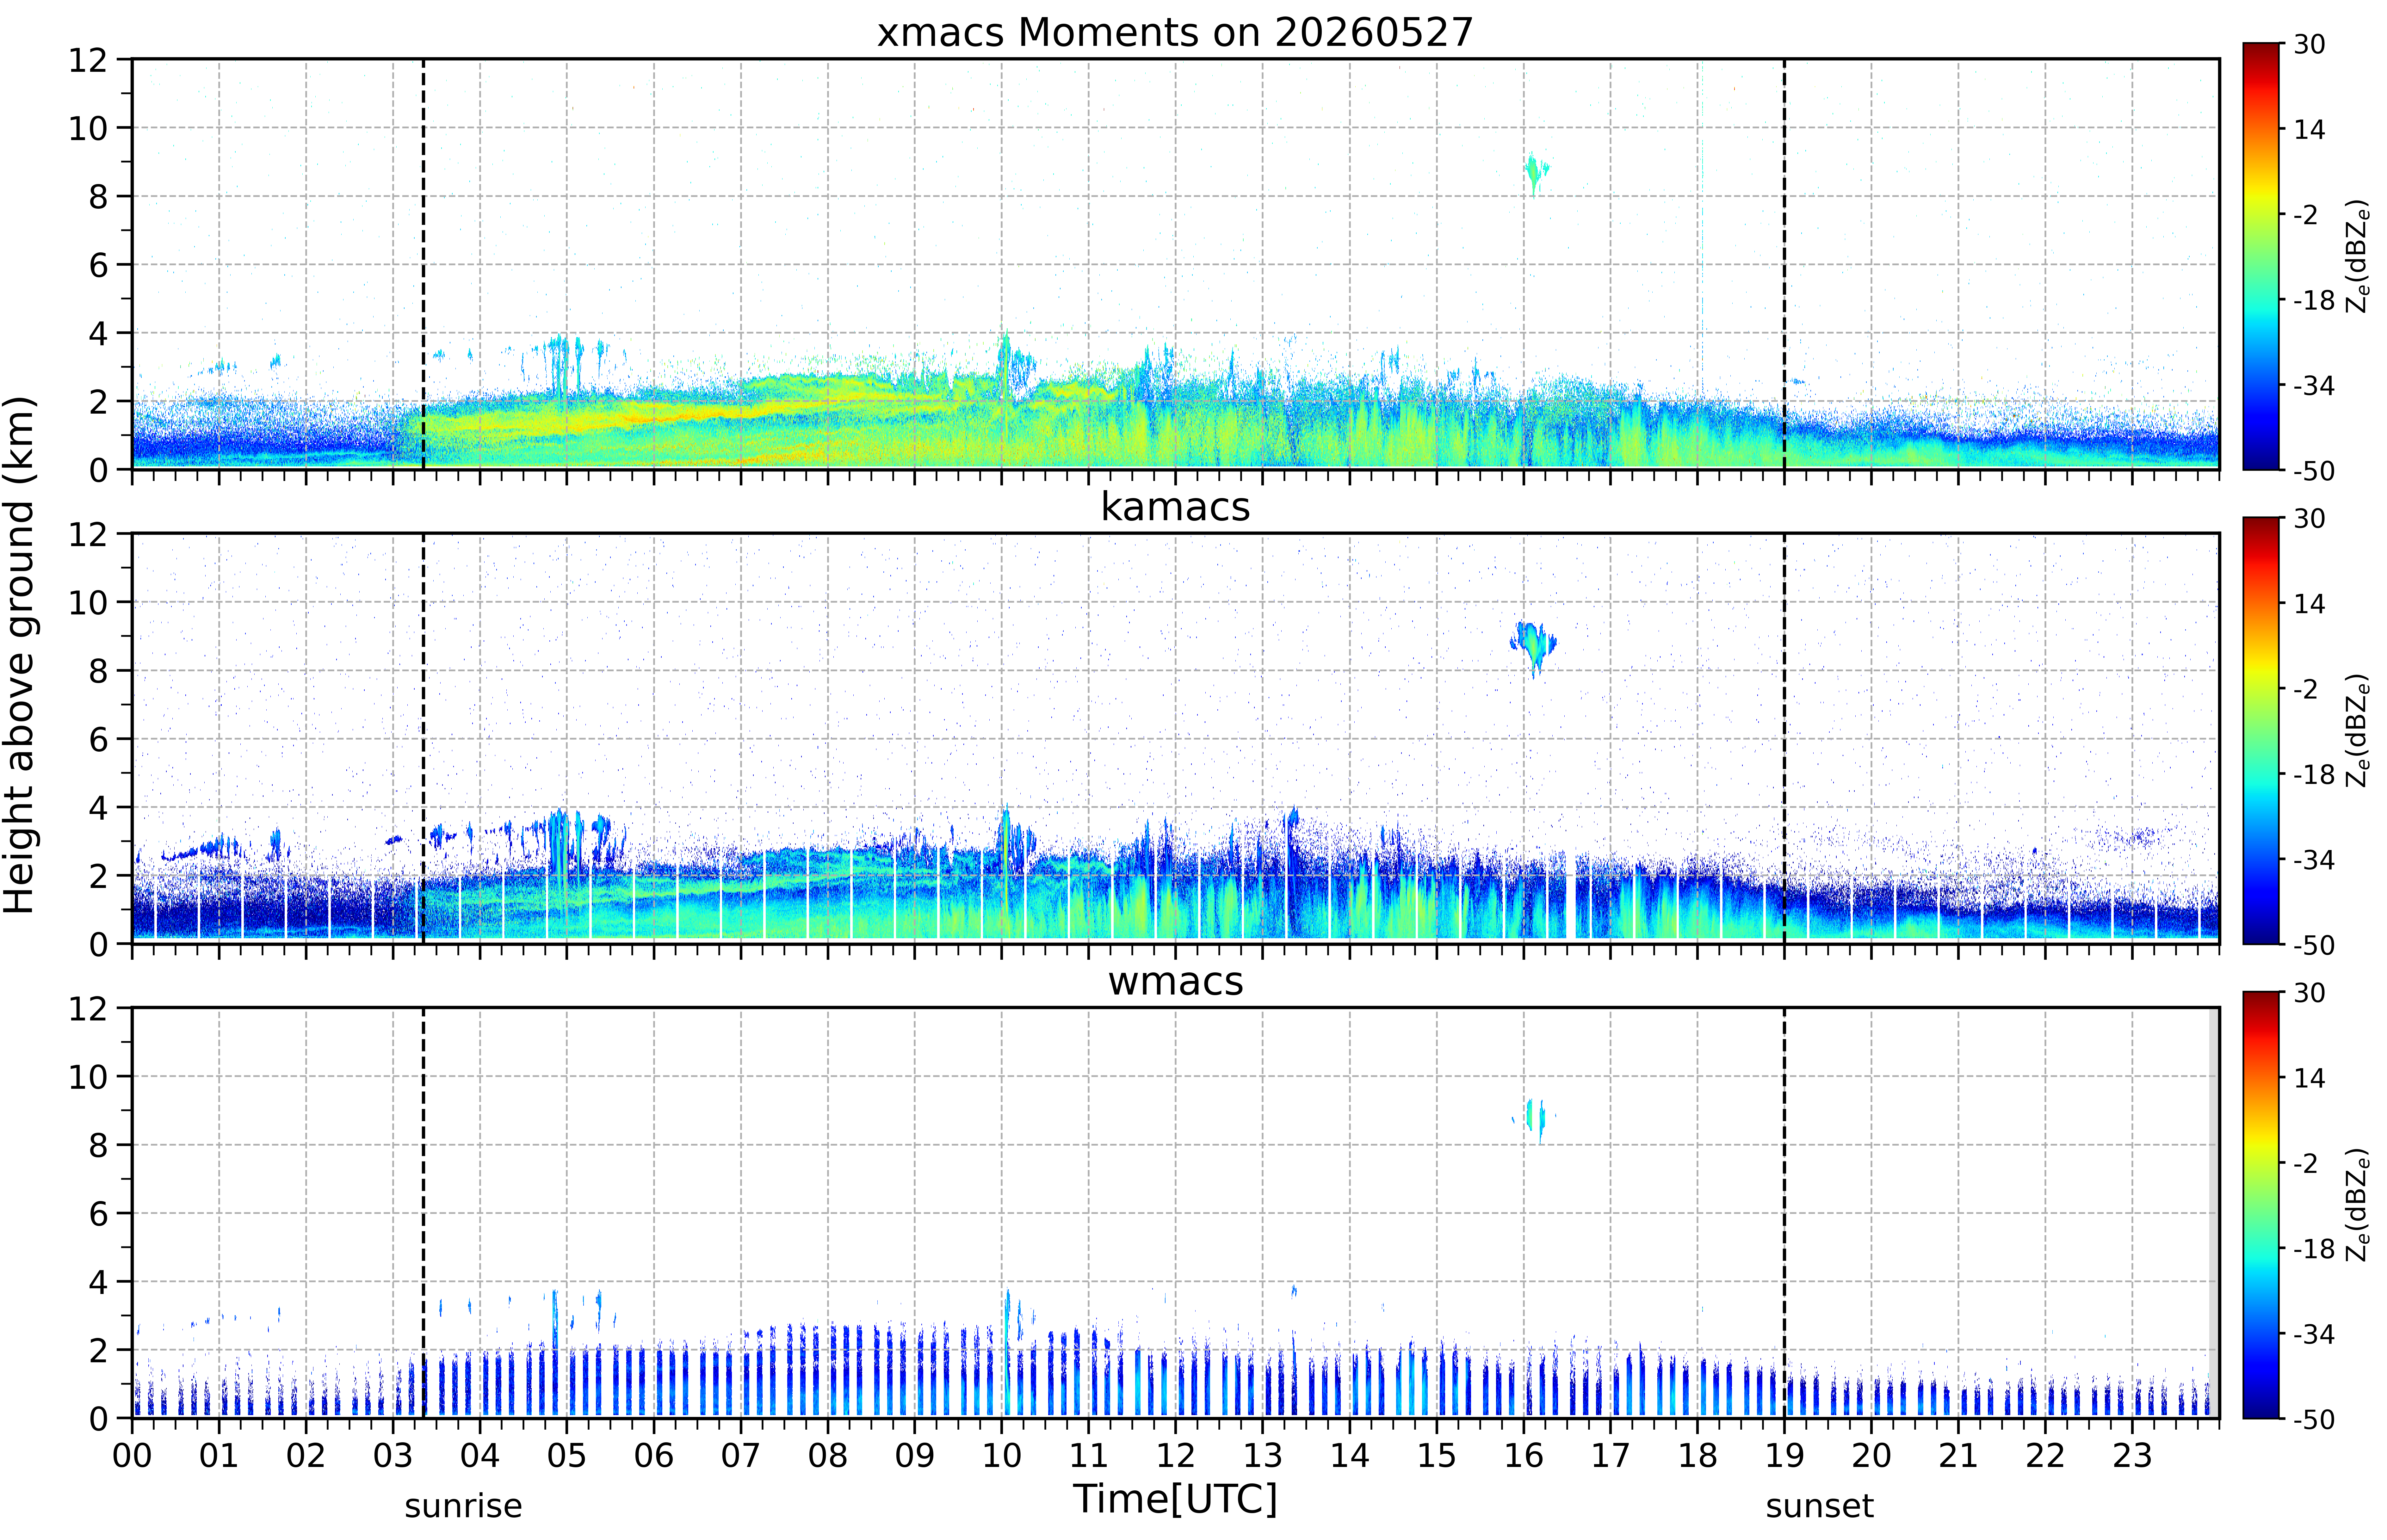Click the sunrise dashed line in xmacs panel
Screen dimensions: 2387x1540
[423, 264]
